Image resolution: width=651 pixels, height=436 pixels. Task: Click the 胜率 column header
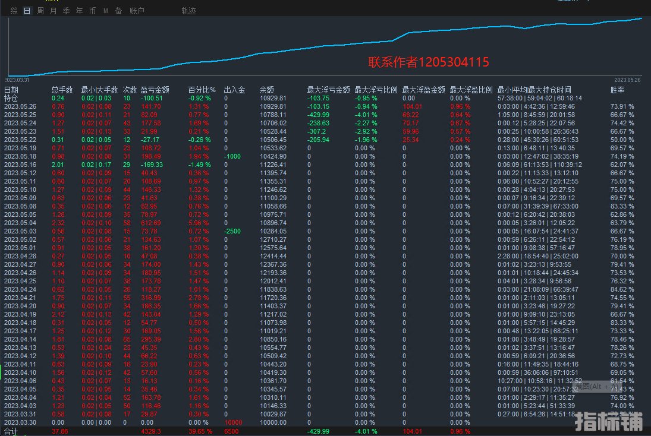(x=617, y=90)
